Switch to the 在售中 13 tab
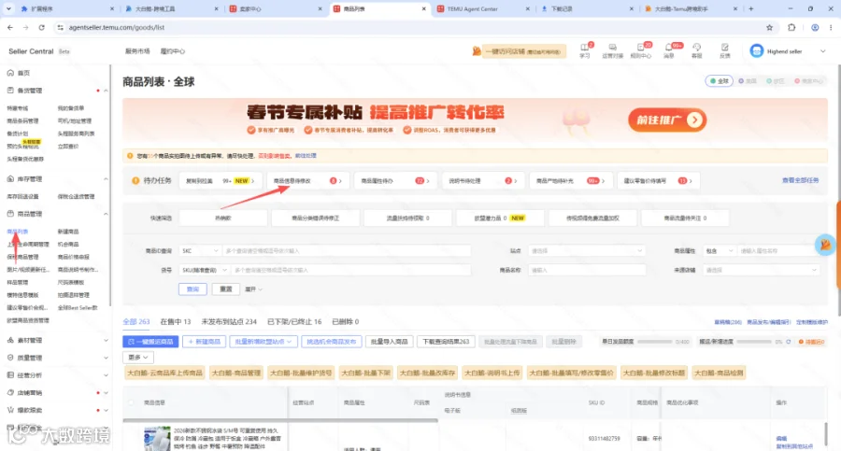The image size is (841, 451). click(x=176, y=322)
